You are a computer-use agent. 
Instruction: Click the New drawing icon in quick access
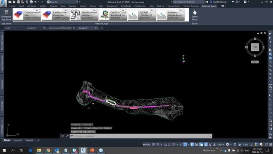(x=10, y=2)
